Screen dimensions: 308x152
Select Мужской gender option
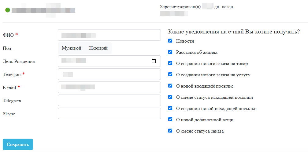[x=71, y=48]
